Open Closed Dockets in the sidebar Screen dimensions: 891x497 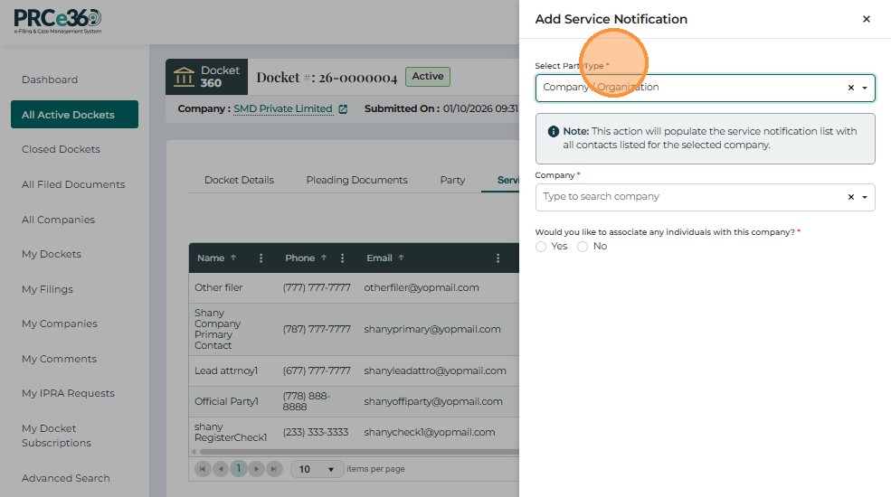pos(61,149)
